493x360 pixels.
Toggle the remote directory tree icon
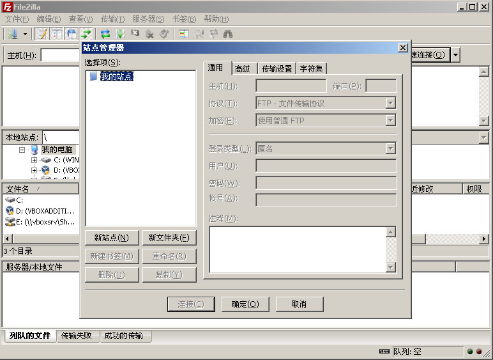point(72,34)
